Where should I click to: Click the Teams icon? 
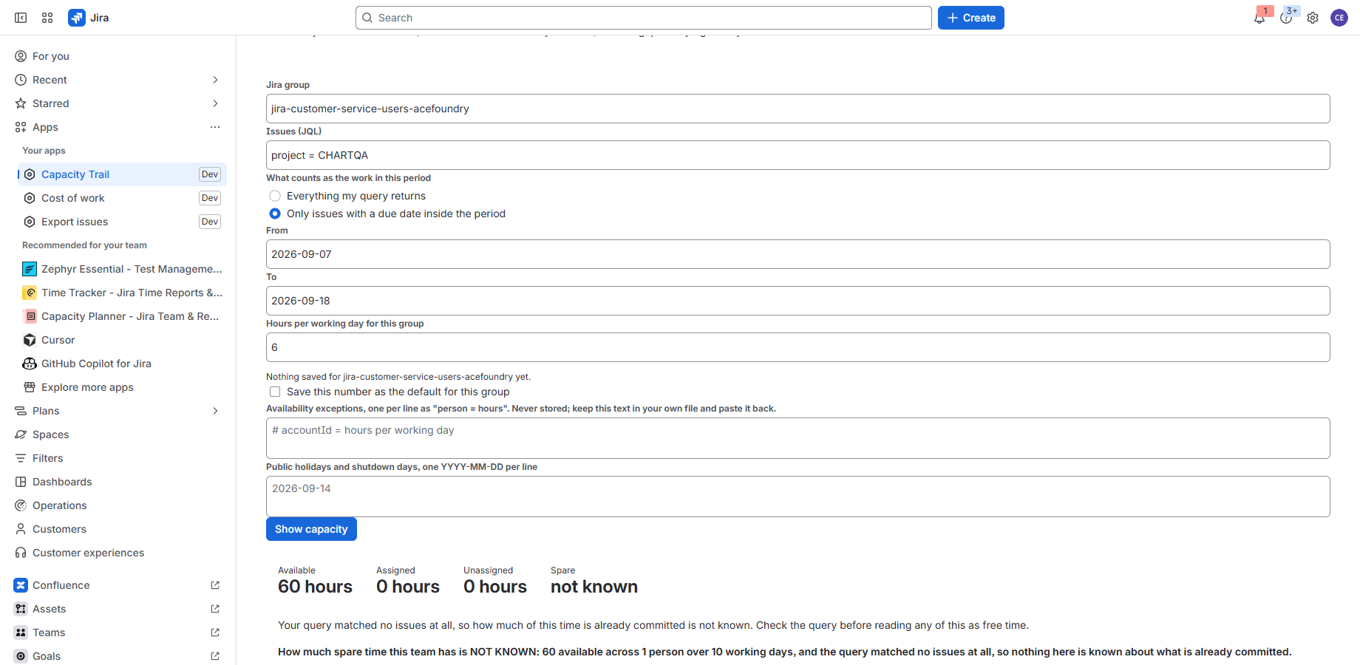point(21,632)
